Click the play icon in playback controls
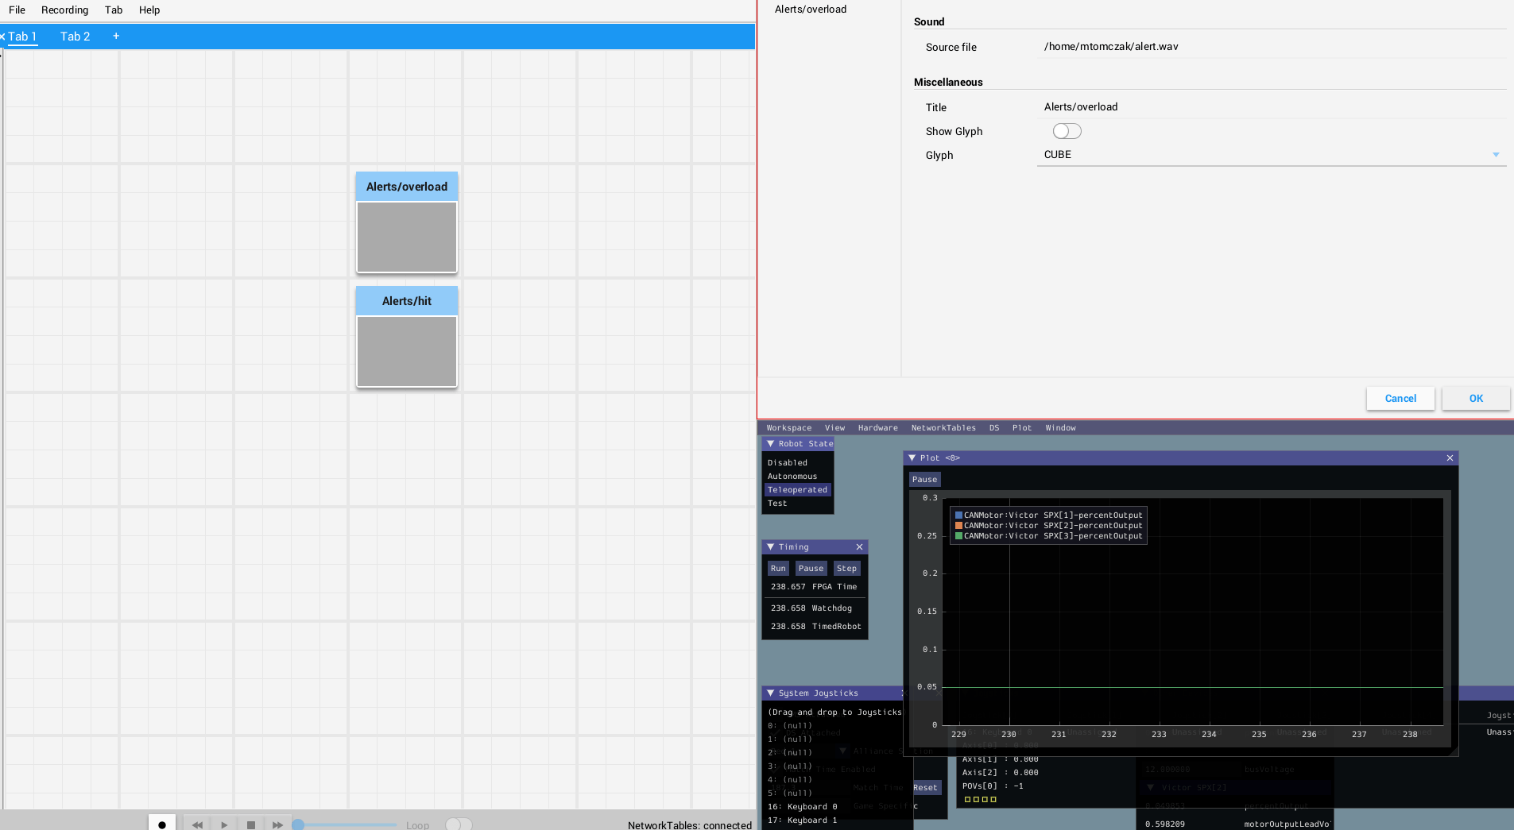Screen dimensions: 1514x830 click(223, 824)
